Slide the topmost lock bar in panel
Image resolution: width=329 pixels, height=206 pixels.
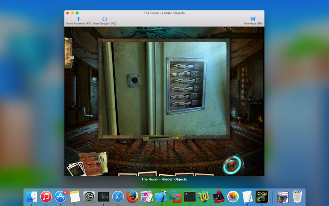(x=183, y=66)
